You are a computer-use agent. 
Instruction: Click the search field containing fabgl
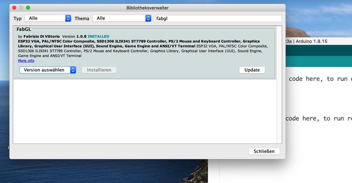click(218, 18)
